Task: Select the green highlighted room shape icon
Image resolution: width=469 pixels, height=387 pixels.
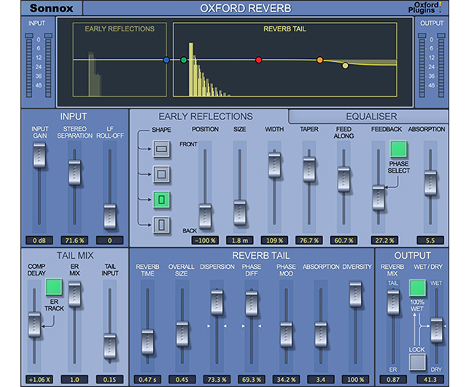Action: [160, 199]
